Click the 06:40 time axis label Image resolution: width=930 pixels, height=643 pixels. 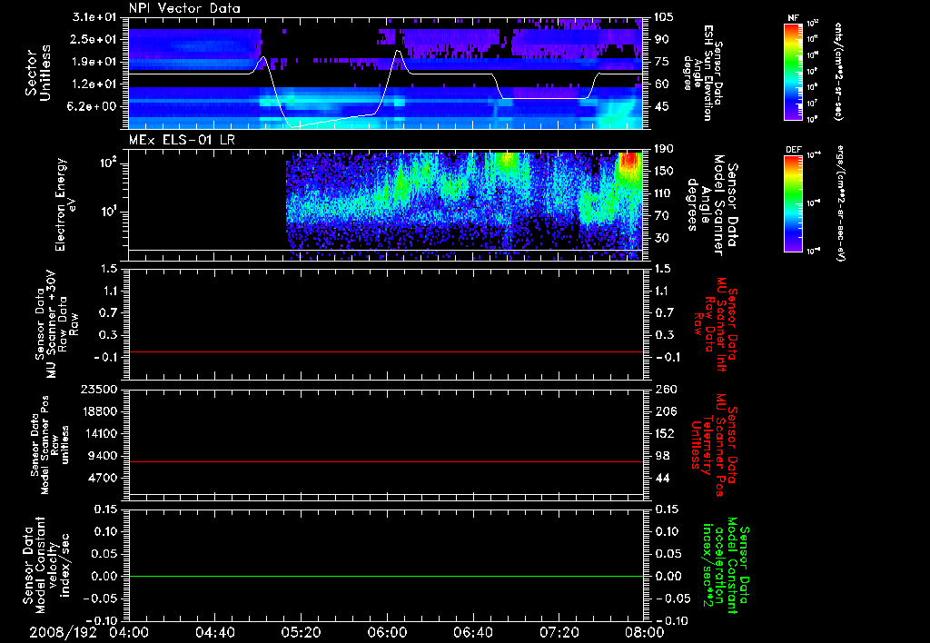[472, 632]
